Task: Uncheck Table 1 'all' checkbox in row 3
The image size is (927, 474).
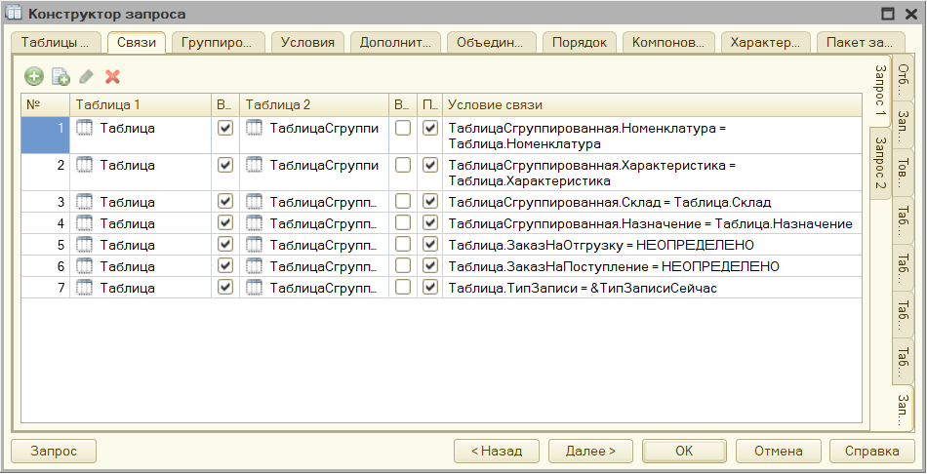Action: pos(225,202)
